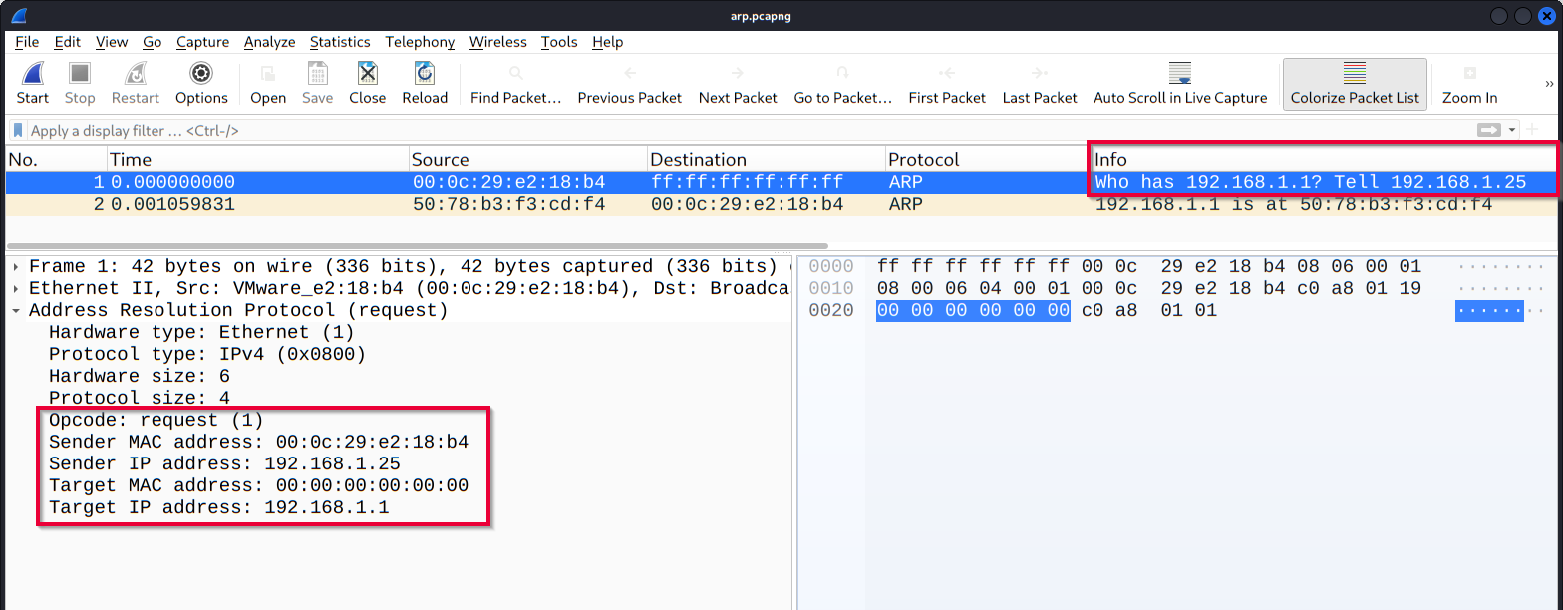Screen dimensions: 1563x610
Task: Open the Wireless menu
Action: [497, 42]
